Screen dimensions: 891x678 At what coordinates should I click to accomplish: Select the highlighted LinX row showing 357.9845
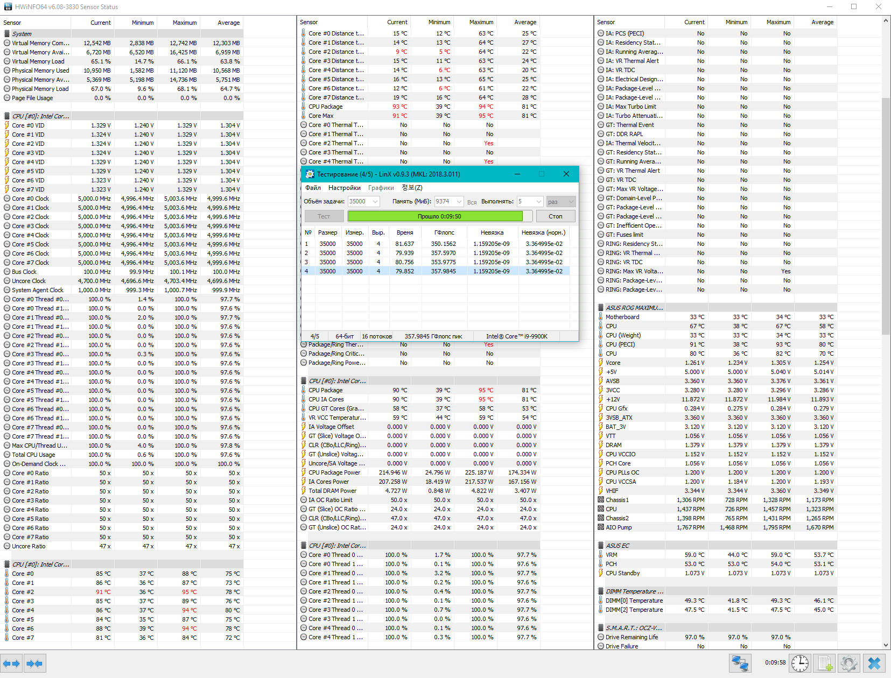pos(435,271)
